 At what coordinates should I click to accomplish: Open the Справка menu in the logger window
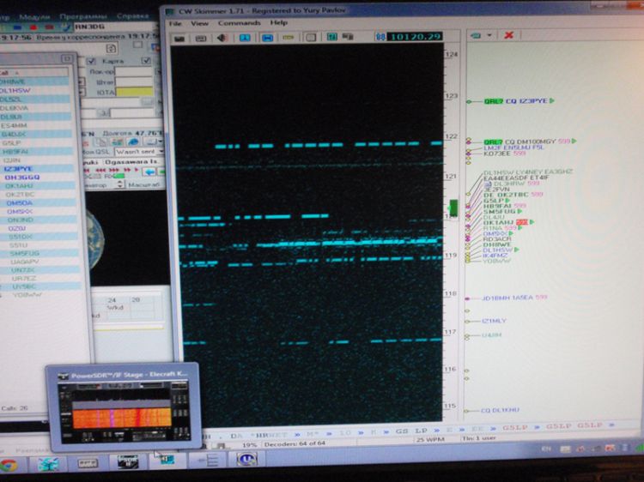point(132,16)
